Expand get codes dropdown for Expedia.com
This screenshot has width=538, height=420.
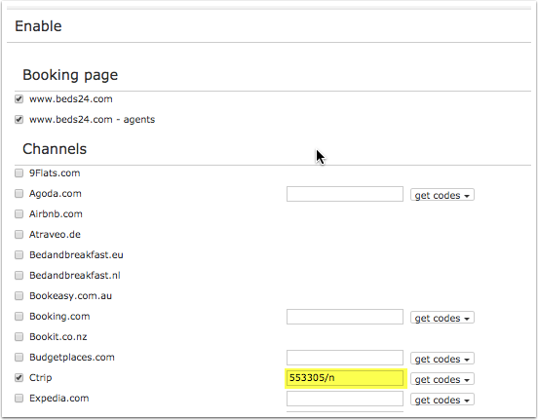pos(442,400)
